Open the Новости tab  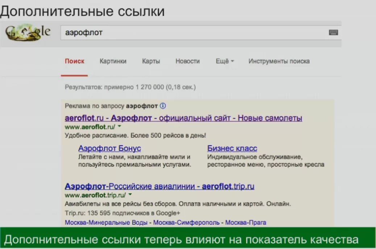[x=187, y=61]
